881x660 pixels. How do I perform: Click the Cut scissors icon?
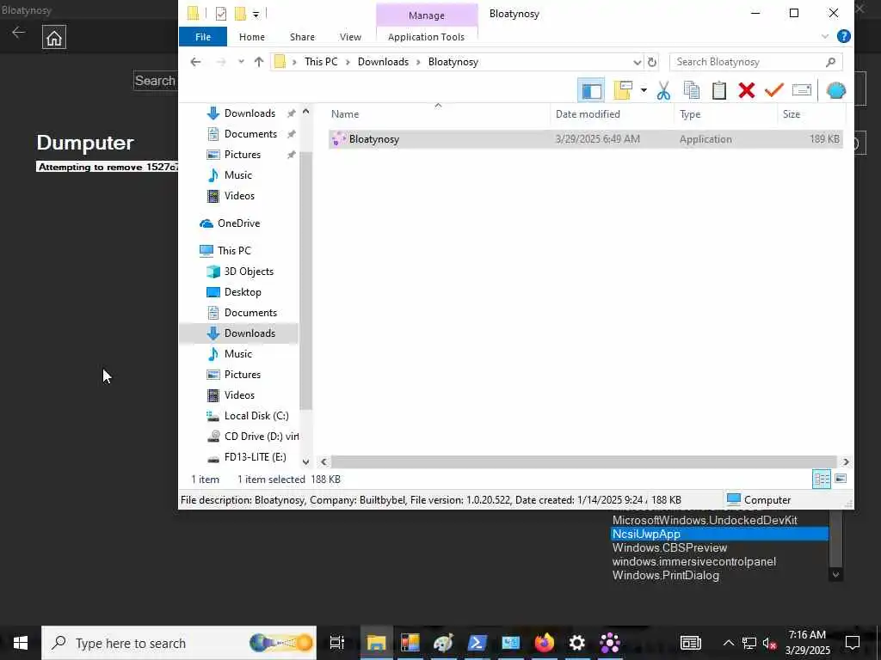point(663,90)
